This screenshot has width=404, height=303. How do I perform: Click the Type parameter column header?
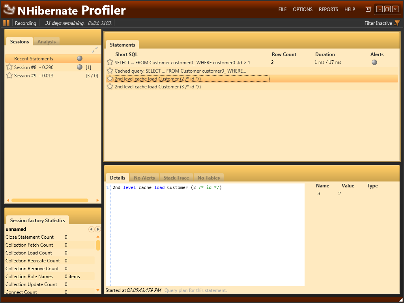coord(372,185)
